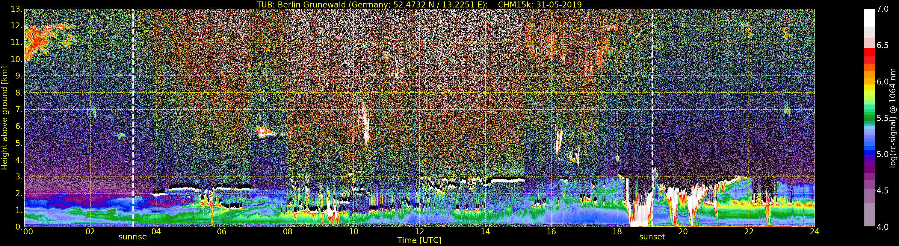
Task: Click the "4." height axis tick label
Action: (19, 160)
